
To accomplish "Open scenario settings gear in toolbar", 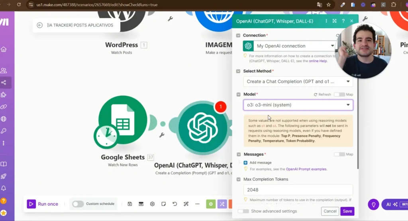I will 152,204.
